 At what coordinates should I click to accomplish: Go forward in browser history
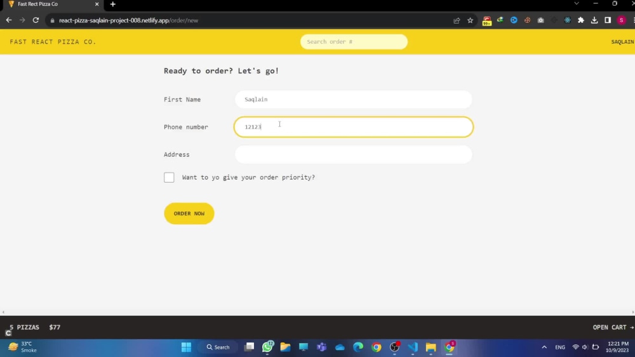click(22, 20)
